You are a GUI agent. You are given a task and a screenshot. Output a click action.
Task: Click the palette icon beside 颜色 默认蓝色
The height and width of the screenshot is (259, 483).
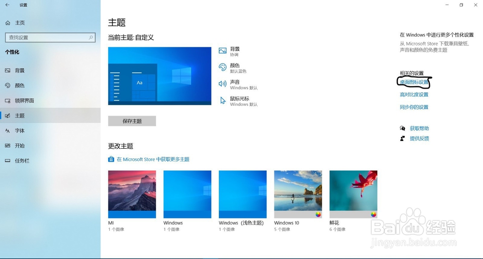[x=222, y=67]
